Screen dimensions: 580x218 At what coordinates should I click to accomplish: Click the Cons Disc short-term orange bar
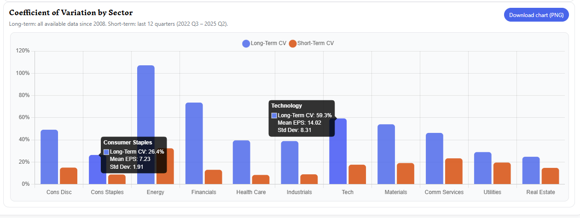(69, 176)
